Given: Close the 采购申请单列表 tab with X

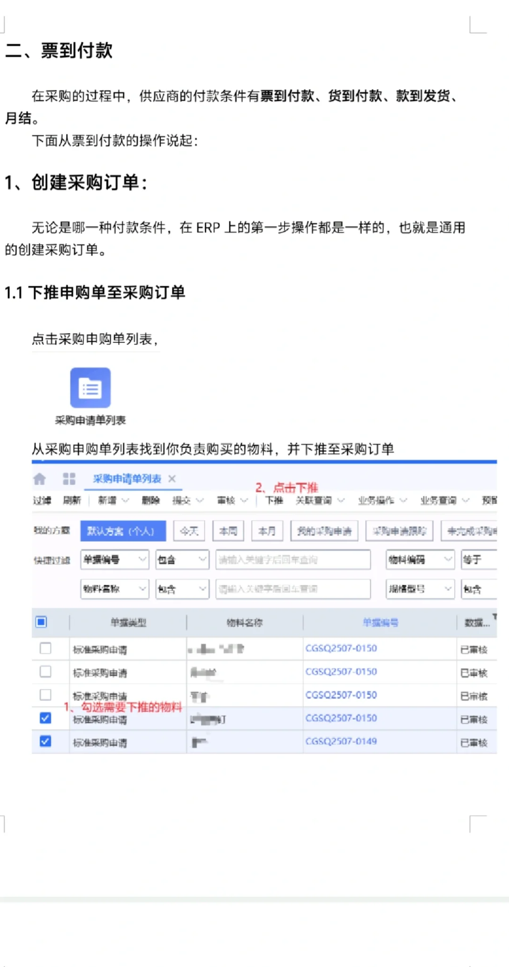Looking at the screenshot, I should [x=172, y=479].
